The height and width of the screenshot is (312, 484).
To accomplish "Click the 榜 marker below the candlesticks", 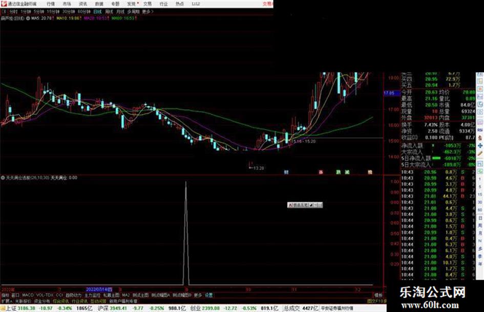I will 370,172.
